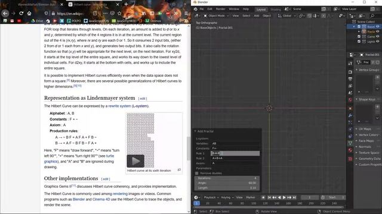Toggle the BaseObjects collection checkbox

(359, 26)
